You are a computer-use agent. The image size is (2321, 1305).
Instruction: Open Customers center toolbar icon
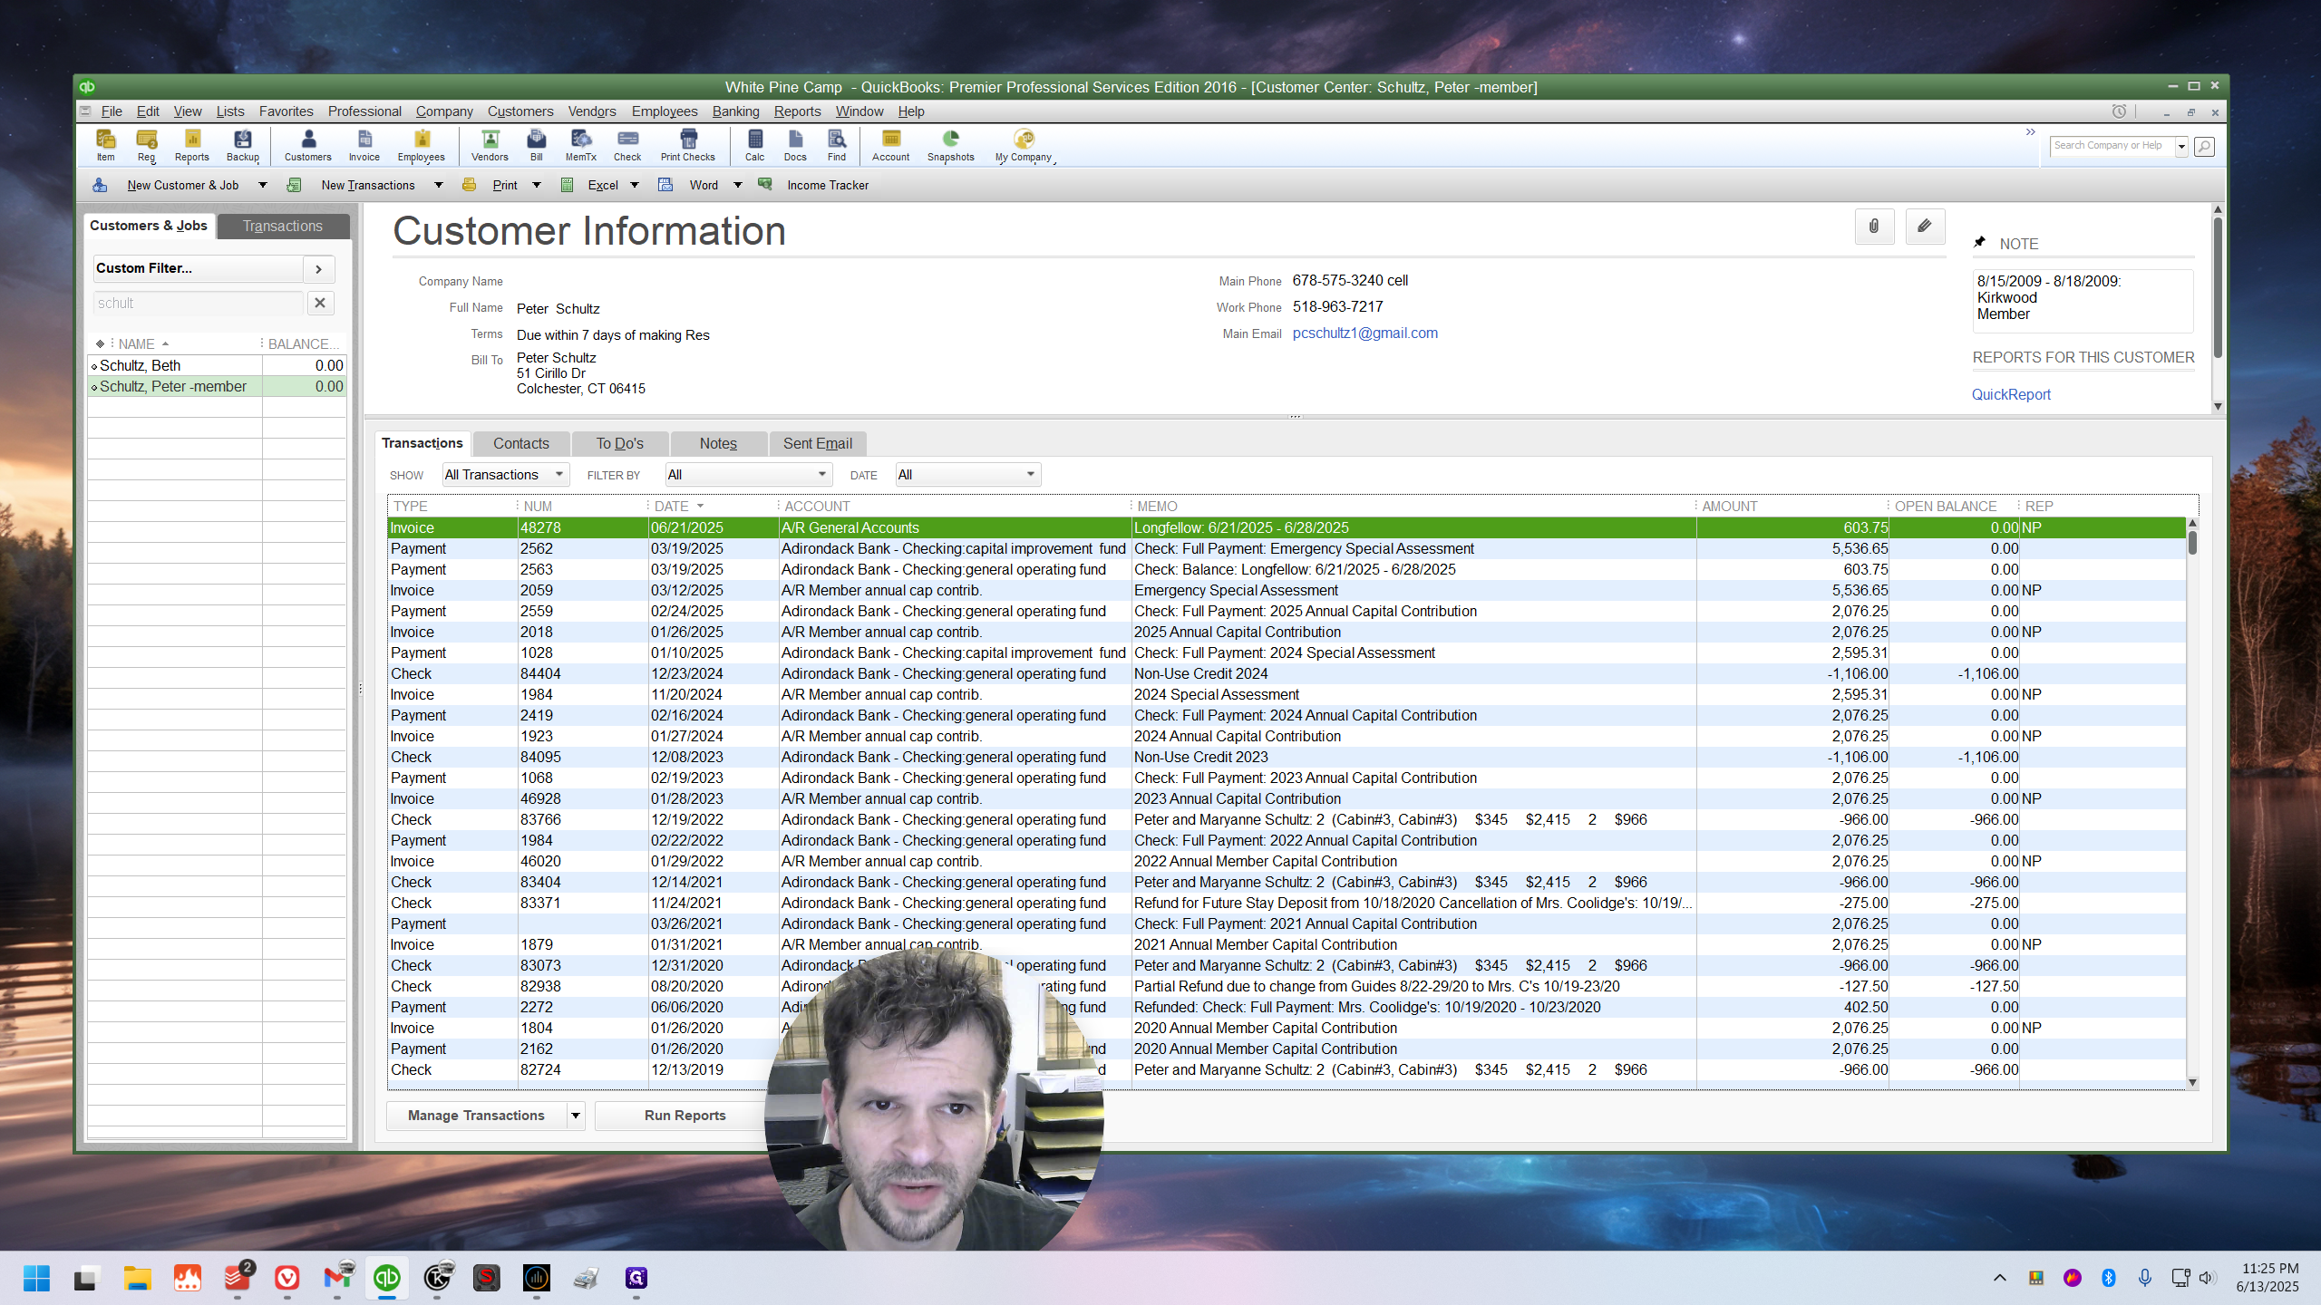308,145
